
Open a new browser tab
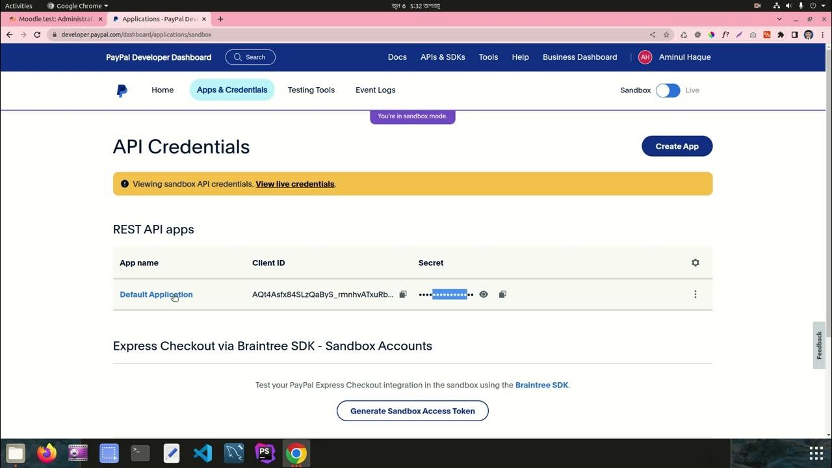(220, 19)
